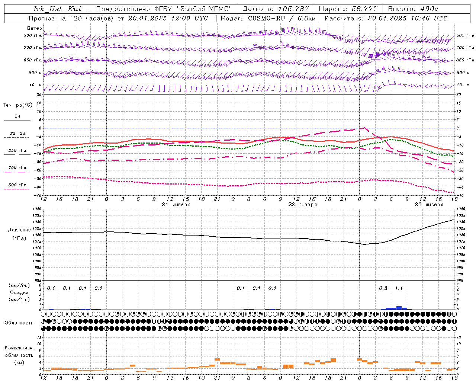Click the 700 гПа wind level label on left
476x381 pixels.
[x=33, y=48]
